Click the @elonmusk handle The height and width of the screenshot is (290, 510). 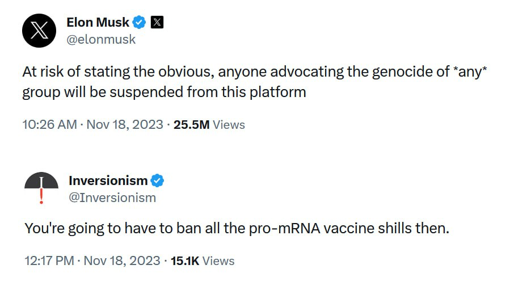pyautogui.click(x=101, y=40)
